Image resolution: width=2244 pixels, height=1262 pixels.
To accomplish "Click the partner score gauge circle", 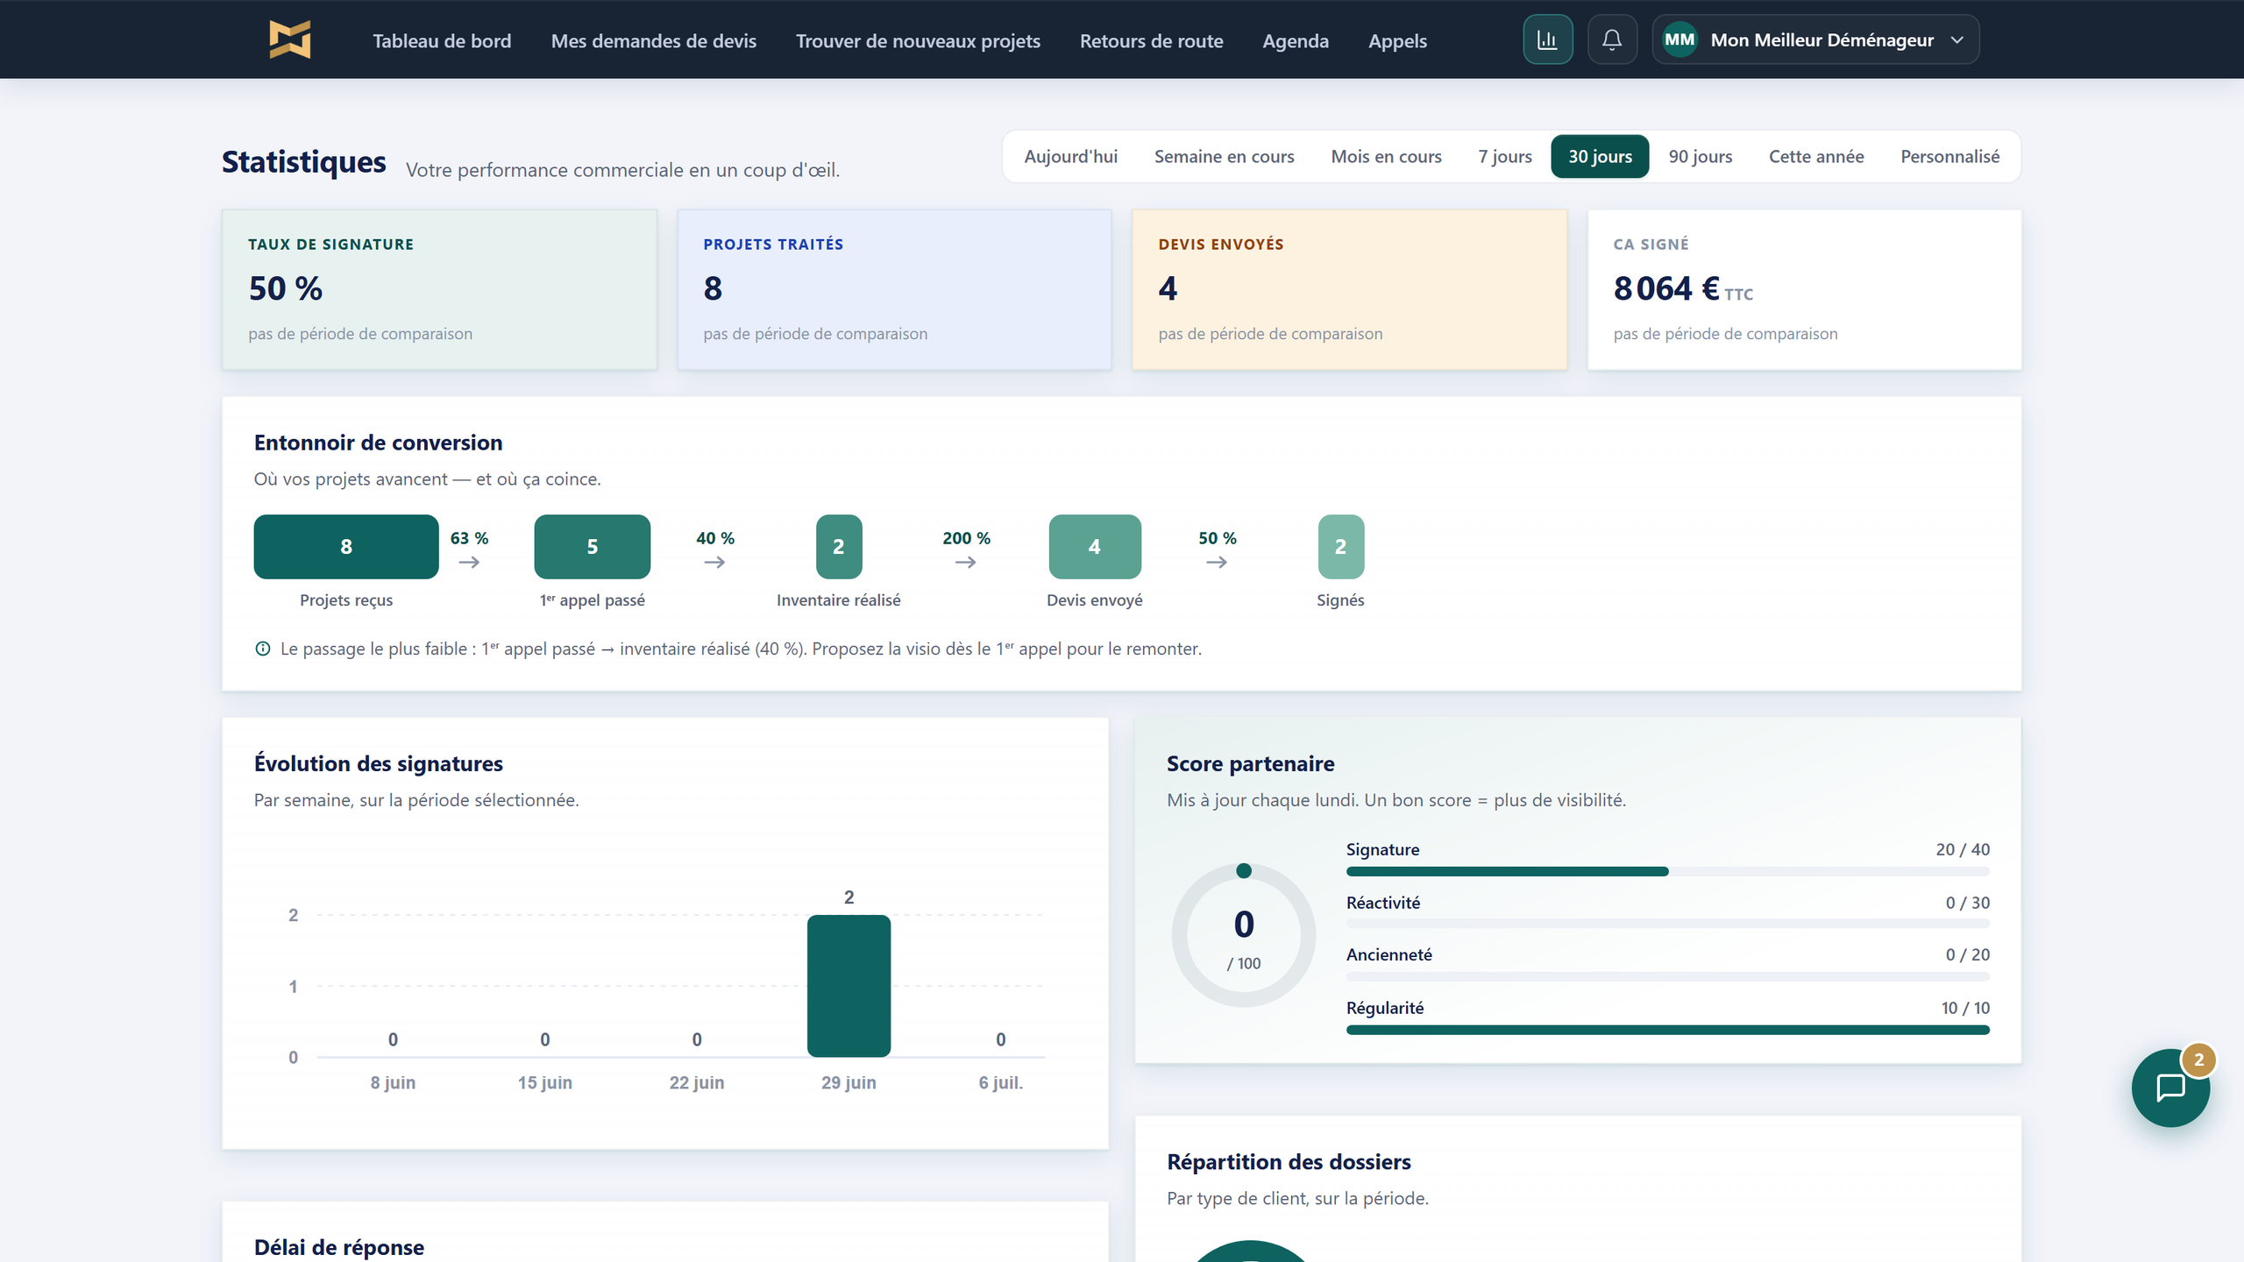I will coord(1244,935).
